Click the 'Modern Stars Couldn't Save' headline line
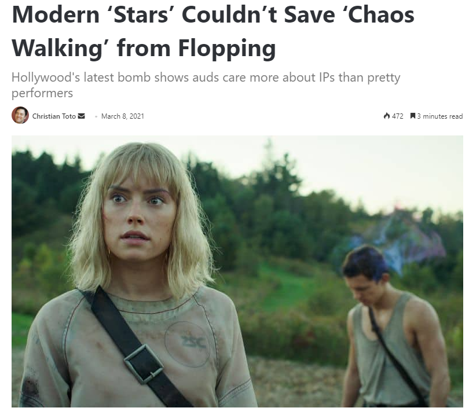The height and width of the screenshot is (415, 469). (213, 14)
